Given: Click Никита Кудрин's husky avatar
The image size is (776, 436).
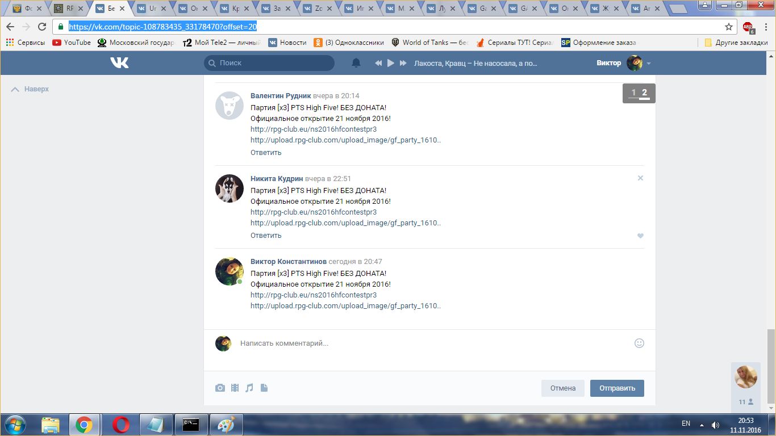Looking at the screenshot, I should pos(230,188).
